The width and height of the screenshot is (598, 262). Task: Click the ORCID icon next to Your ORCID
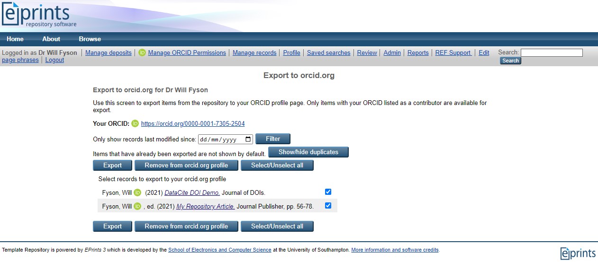[135, 124]
